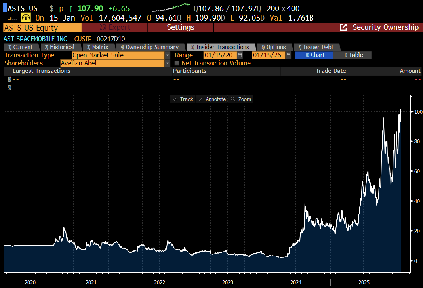Switch to the Ownership Summary tab
This screenshot has height=288, width=423.
[150, 47]
